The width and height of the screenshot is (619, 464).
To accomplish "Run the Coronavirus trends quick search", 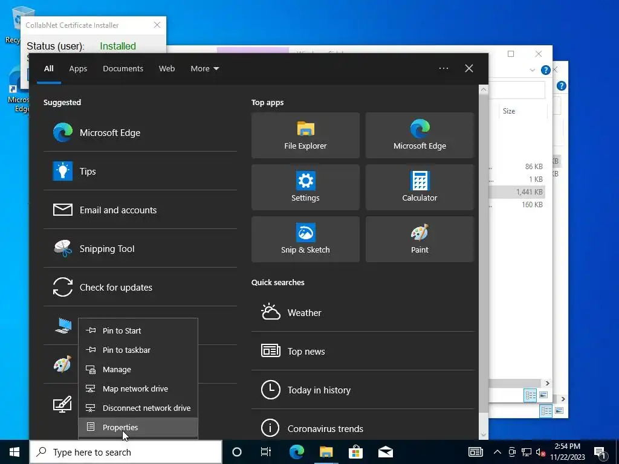I will (x=363, y=428).
